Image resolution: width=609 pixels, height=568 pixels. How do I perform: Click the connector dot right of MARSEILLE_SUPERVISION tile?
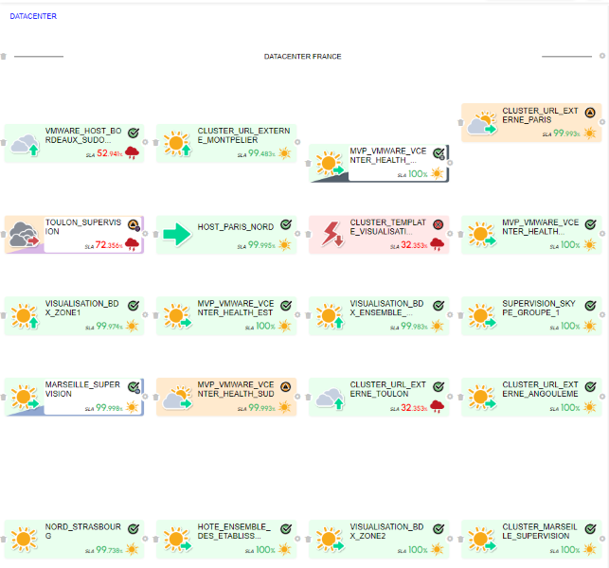click(x=145, y=398)
